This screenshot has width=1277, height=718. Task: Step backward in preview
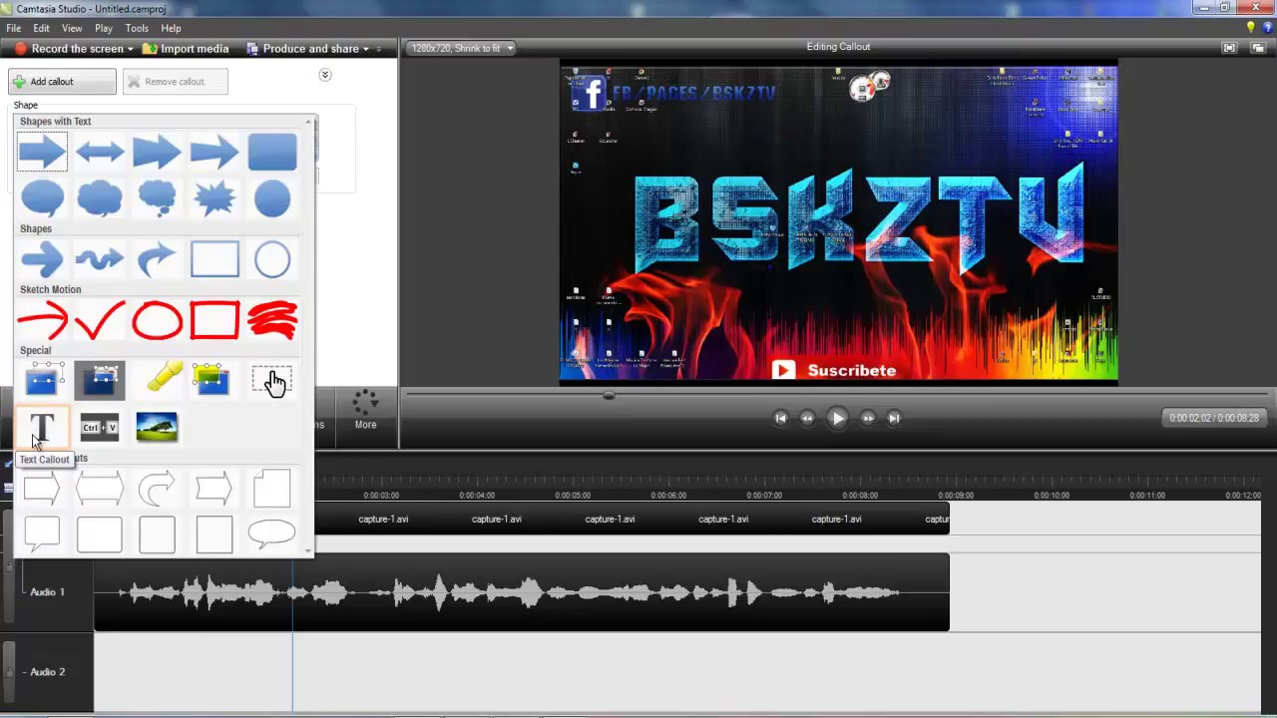[x=807, y=418]
